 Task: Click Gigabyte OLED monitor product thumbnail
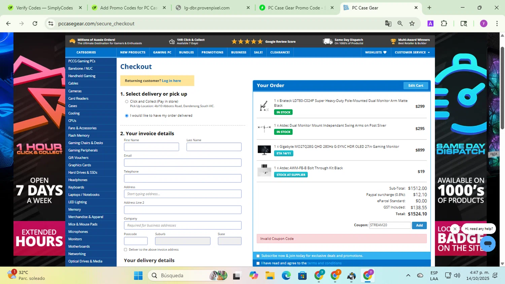(x=264, y=150)
